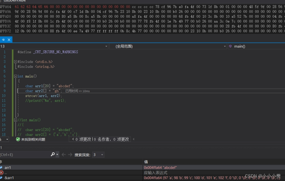Open the search options dropdown arrow beside the magnifier
Screen dimensions: 285x181
coord(57,154)
